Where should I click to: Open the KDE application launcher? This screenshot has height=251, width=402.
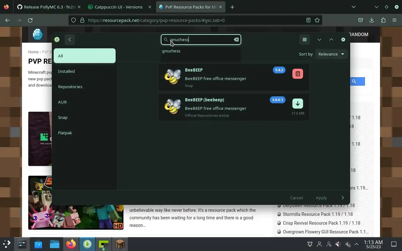(7, 244)
